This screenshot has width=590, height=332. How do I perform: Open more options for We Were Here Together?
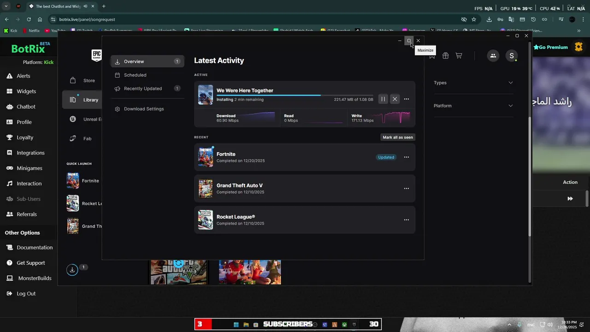[406, 99]
